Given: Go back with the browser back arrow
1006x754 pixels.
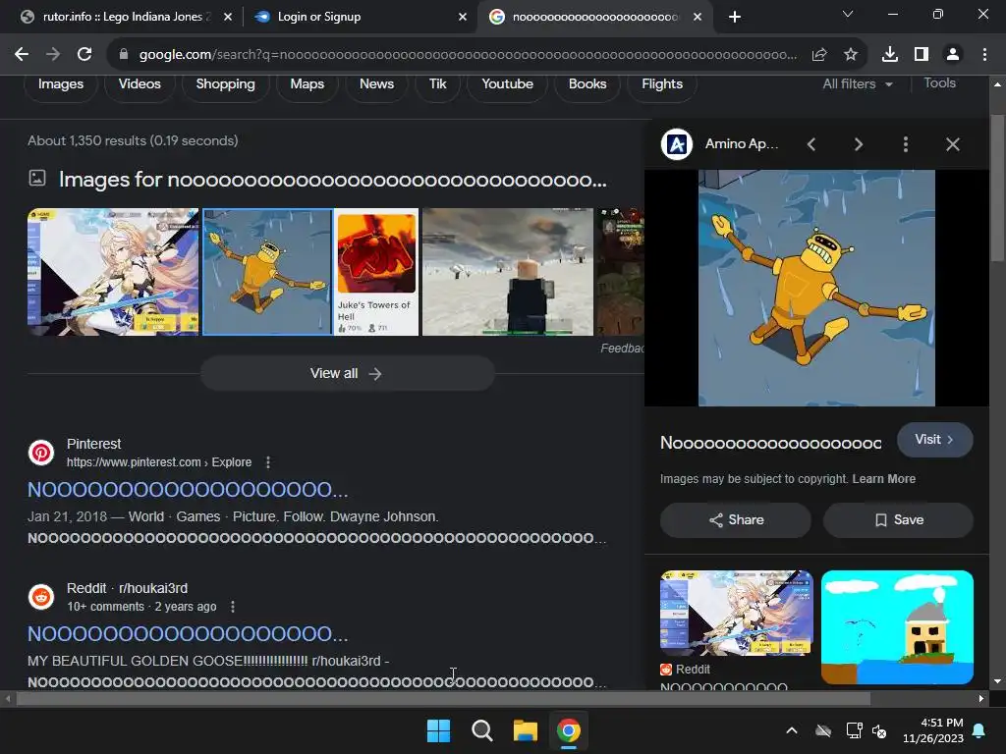Looking at the screenshot, I should (x=22, y=55).
